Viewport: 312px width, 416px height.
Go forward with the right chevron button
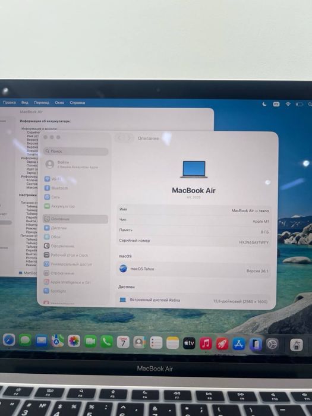(x=129, y=138)
